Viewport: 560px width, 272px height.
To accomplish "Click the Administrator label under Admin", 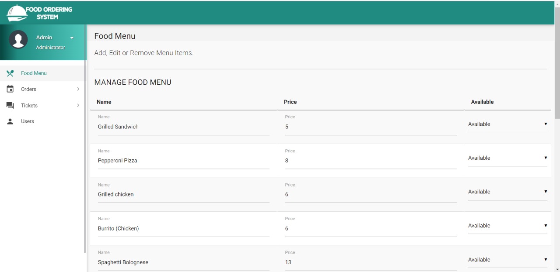I will pos(50,47).
